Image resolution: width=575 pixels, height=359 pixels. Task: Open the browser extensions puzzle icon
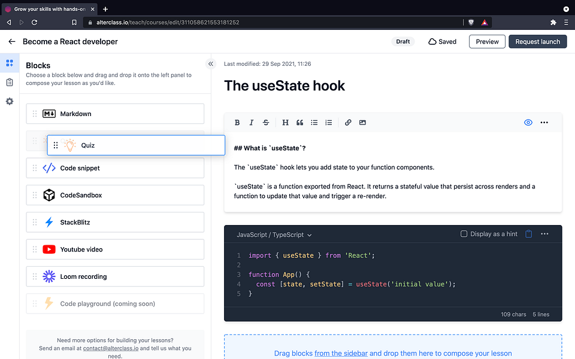point(553,22)
